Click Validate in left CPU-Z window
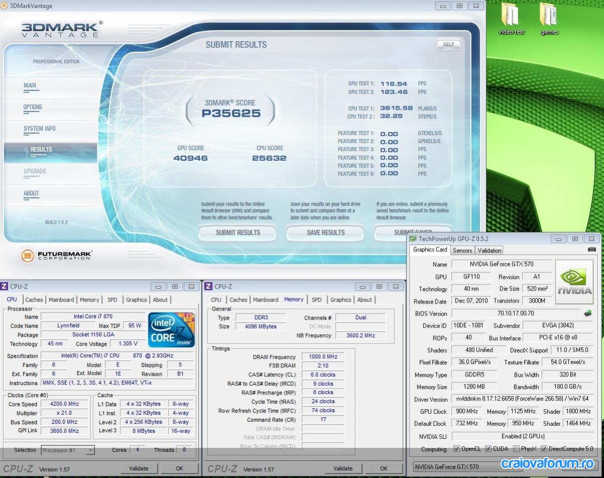 click(139, 468)
